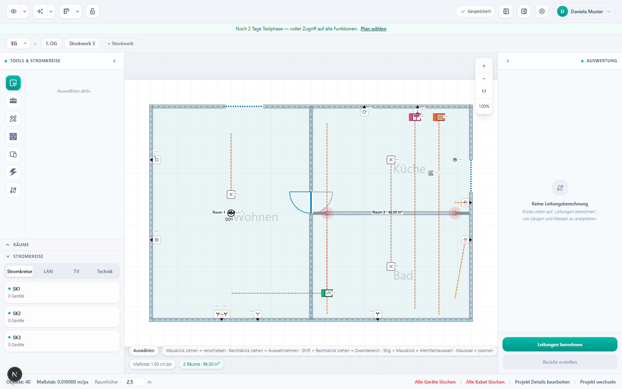The width and height of the screenshot is (622, 389).
Task: Select circuit SK2 card
Action: click(62, 317)
